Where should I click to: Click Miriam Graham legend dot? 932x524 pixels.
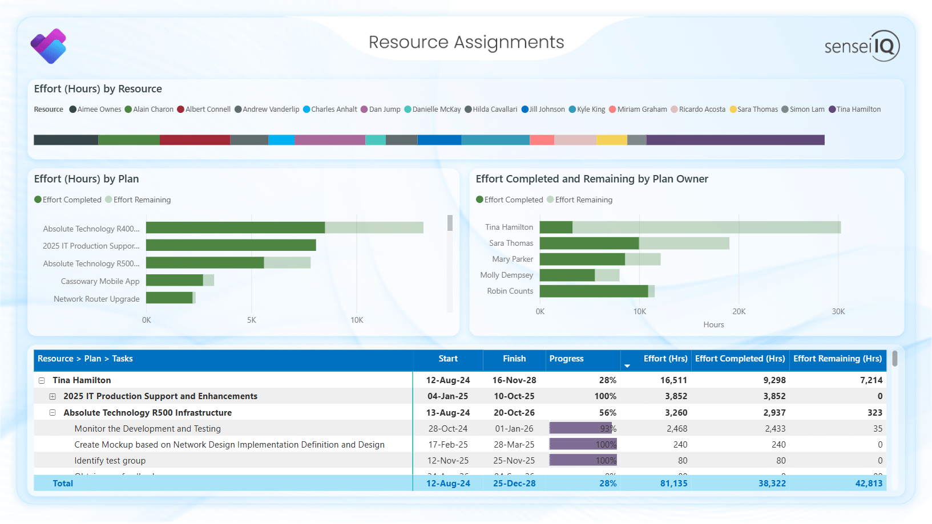(612, 109)
